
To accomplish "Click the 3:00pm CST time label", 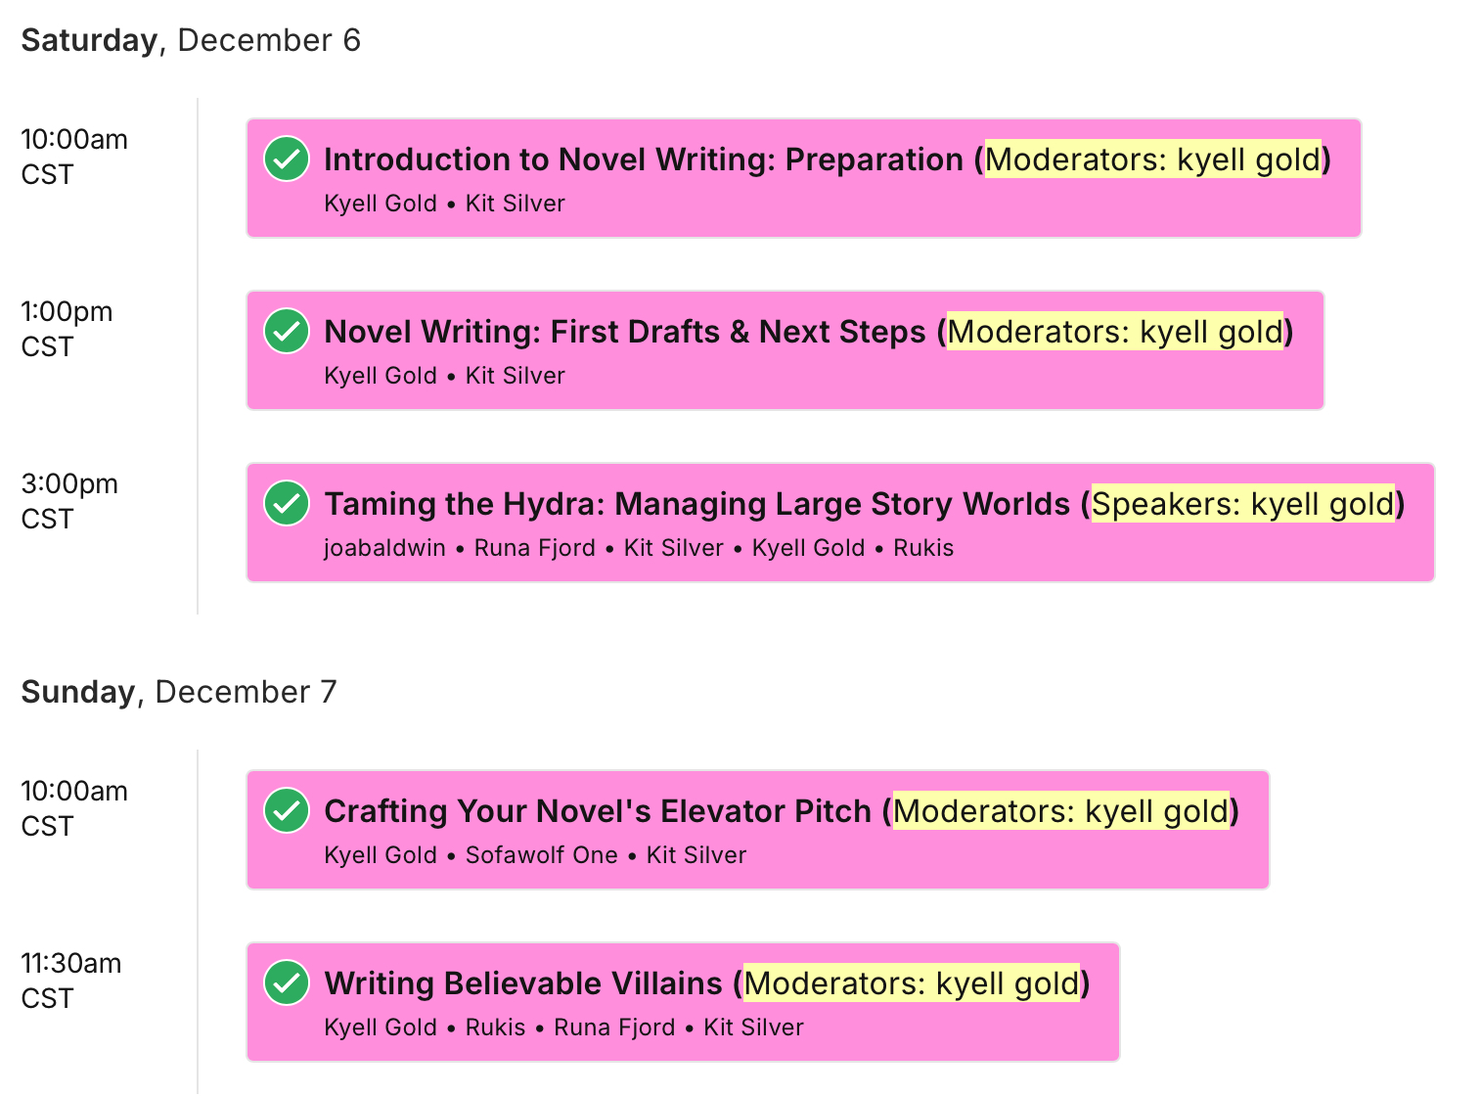I will point(69,501).
